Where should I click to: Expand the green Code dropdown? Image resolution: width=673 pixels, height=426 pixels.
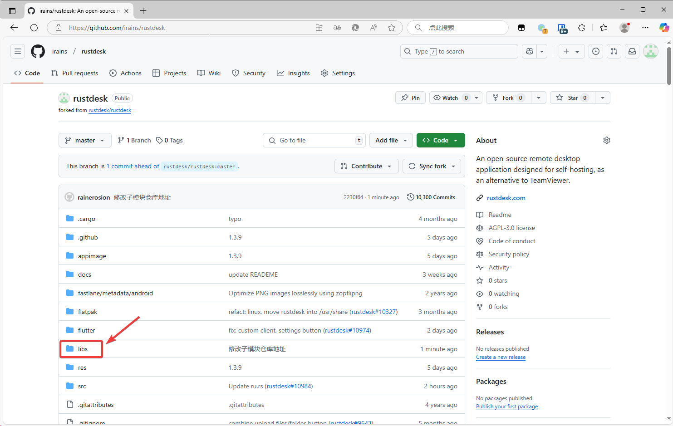[440, 140]
